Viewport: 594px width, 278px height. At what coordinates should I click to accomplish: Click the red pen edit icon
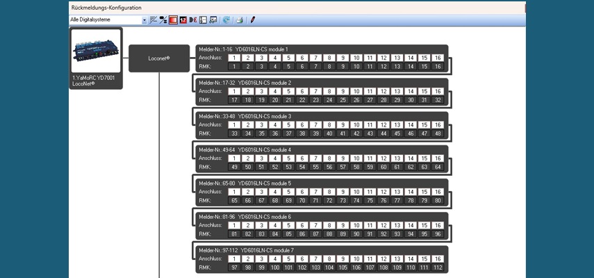pos(252,20)
